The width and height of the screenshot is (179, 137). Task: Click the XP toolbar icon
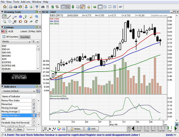point(120,7)
